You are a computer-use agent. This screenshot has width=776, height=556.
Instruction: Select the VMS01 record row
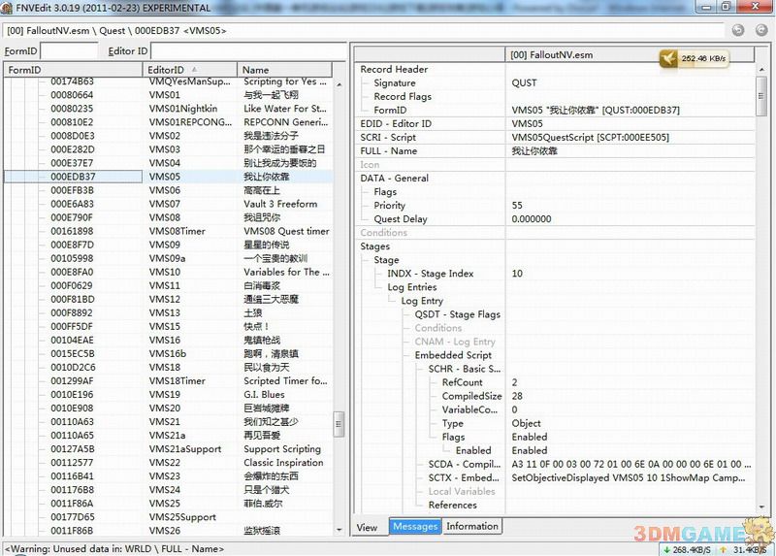[168, 95]
